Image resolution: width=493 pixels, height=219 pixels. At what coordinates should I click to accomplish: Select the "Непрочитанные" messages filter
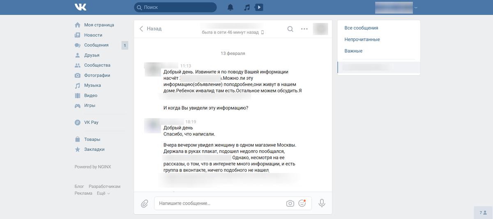click(362, 40)
